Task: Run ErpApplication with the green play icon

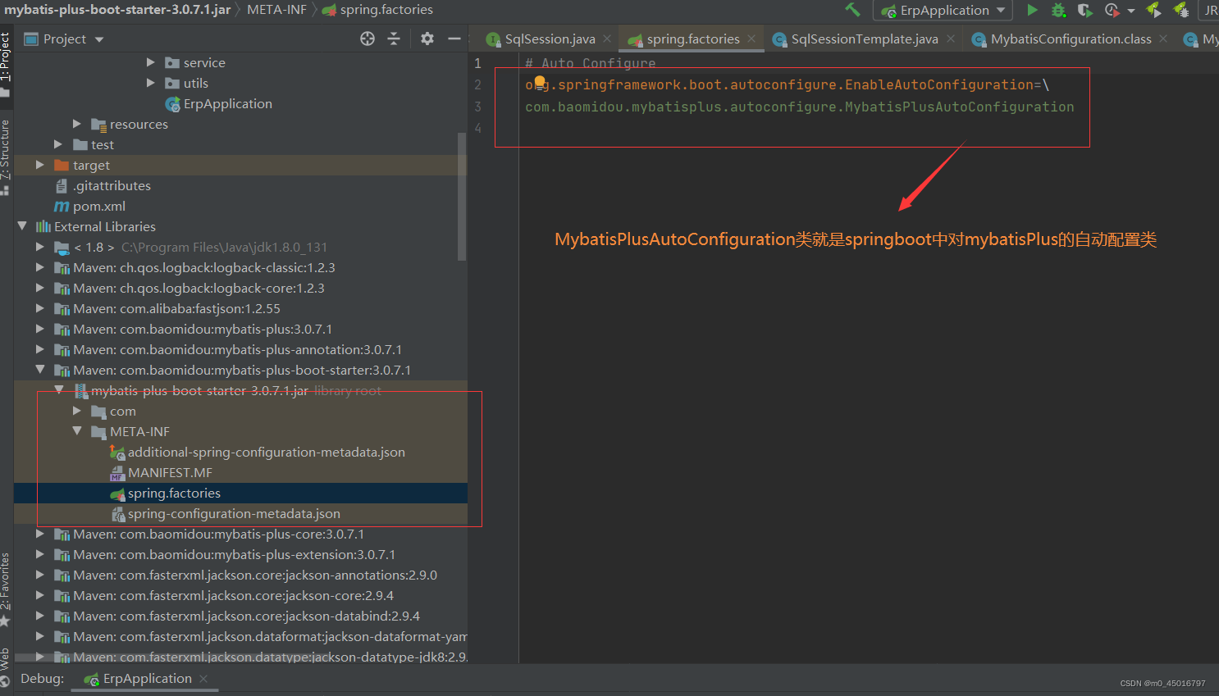Action: (1032, 10)
